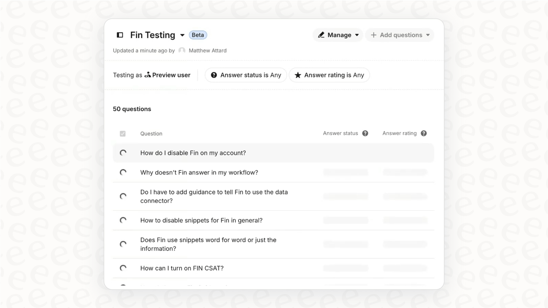Open 'Why doesn't Fin answer in my workflow?'
The width and height of the screenshot is (548, 308).
tap(199, 172)
